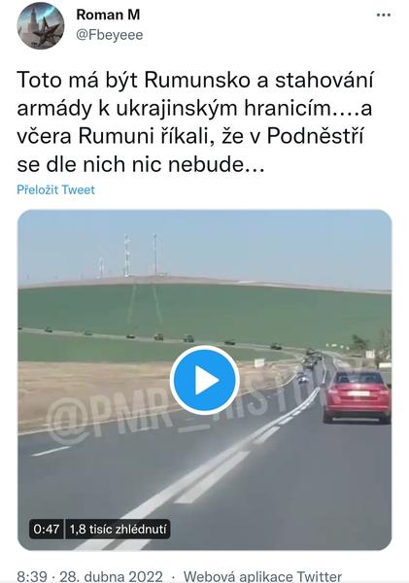Click the red car in the video

pyautogui.click(x=357, y=396)
